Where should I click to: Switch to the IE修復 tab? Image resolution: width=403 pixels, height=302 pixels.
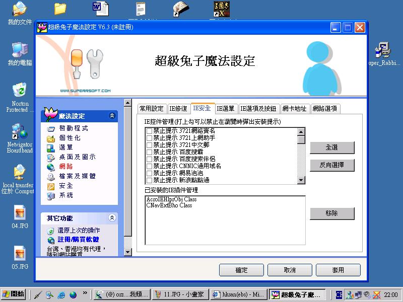coord(178,109)
